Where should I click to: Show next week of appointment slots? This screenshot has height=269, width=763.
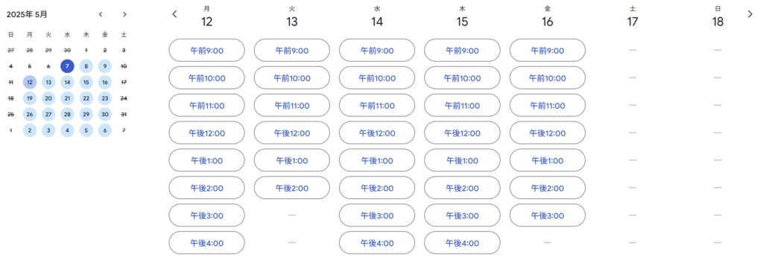[750, 14]
